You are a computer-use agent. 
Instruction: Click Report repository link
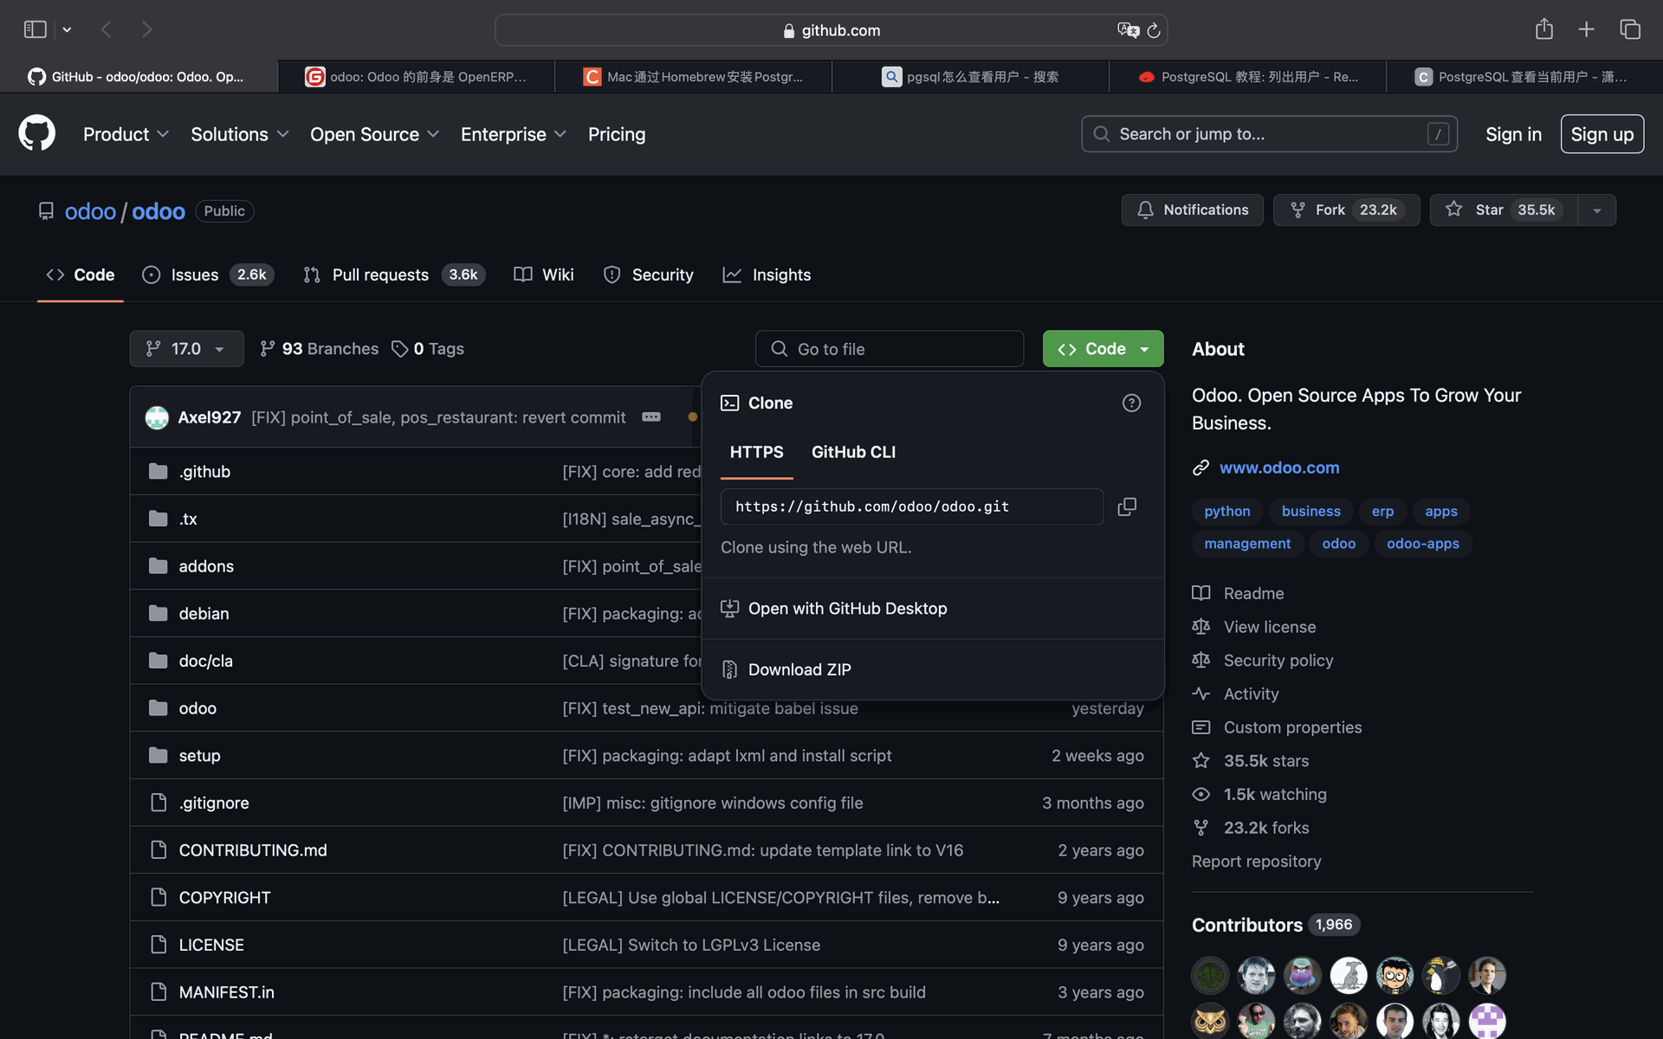coord(1256,861)
